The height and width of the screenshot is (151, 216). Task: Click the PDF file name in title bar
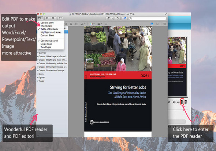(x=95, y=14)
